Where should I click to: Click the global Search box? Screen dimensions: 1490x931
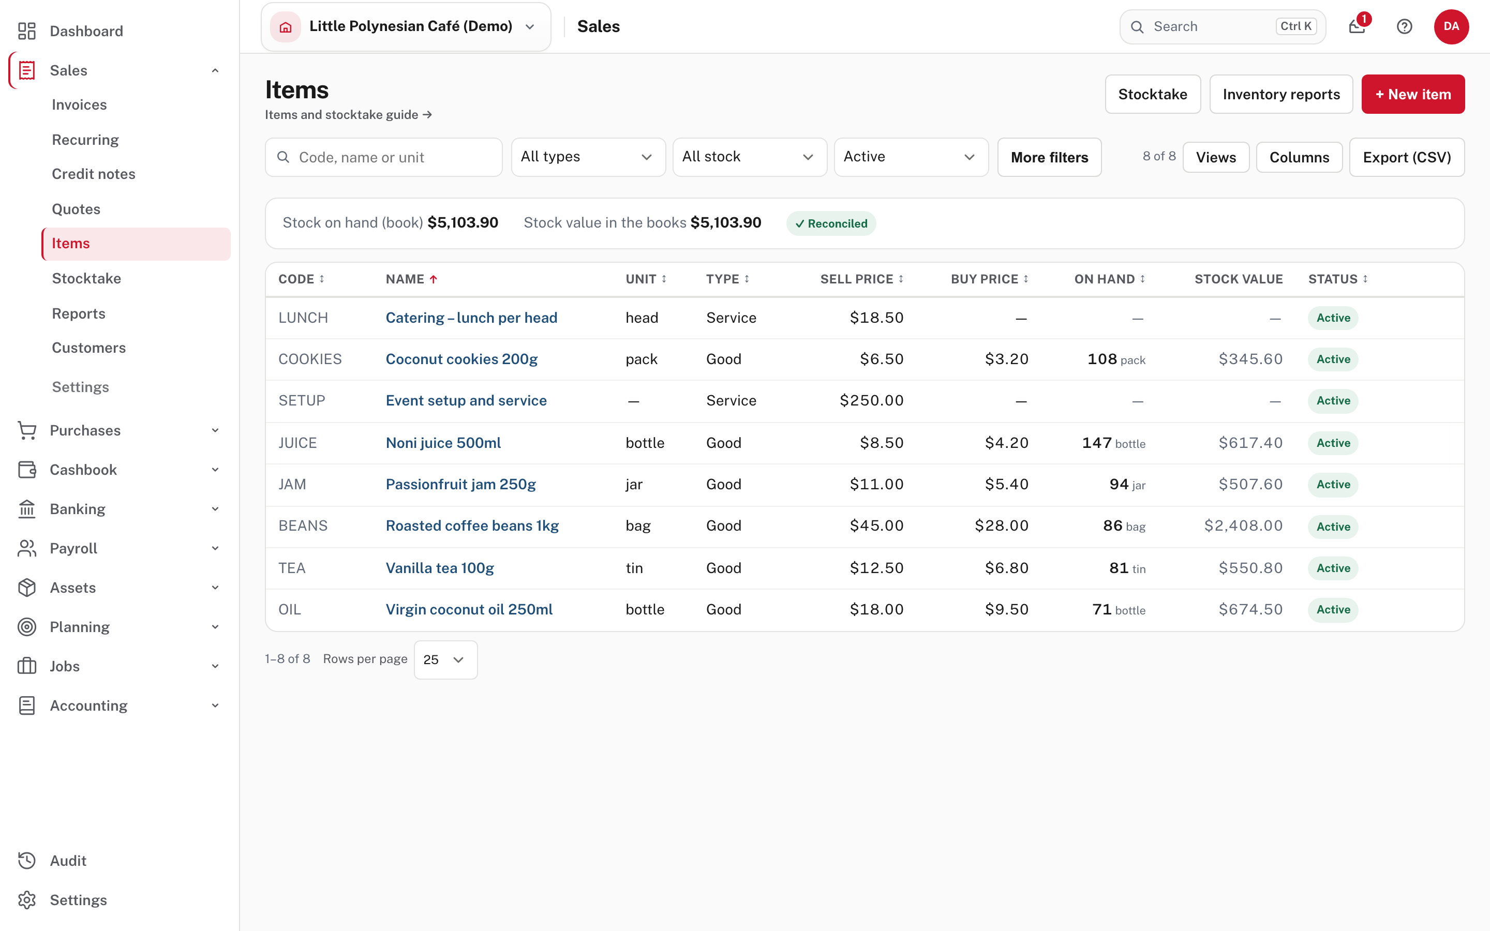click(x=1222, y=26)
